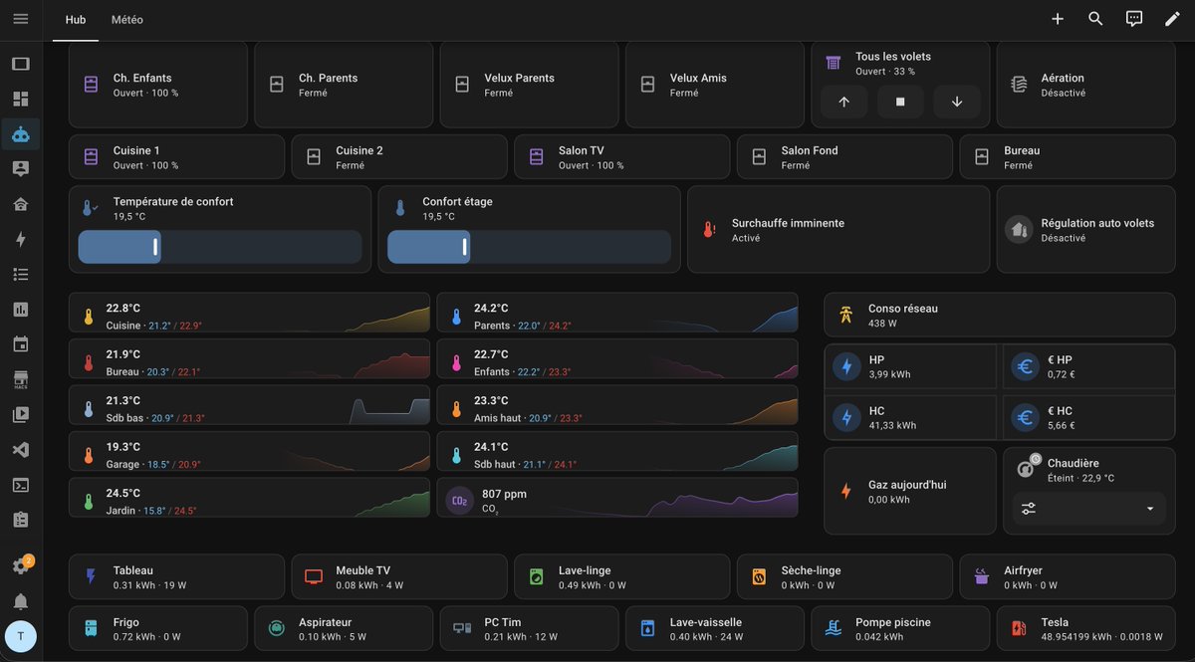This screenshot has width=1195, height=662.
Task: Toggle Régulation auto volets
Action: click(x=1085, y=229)
